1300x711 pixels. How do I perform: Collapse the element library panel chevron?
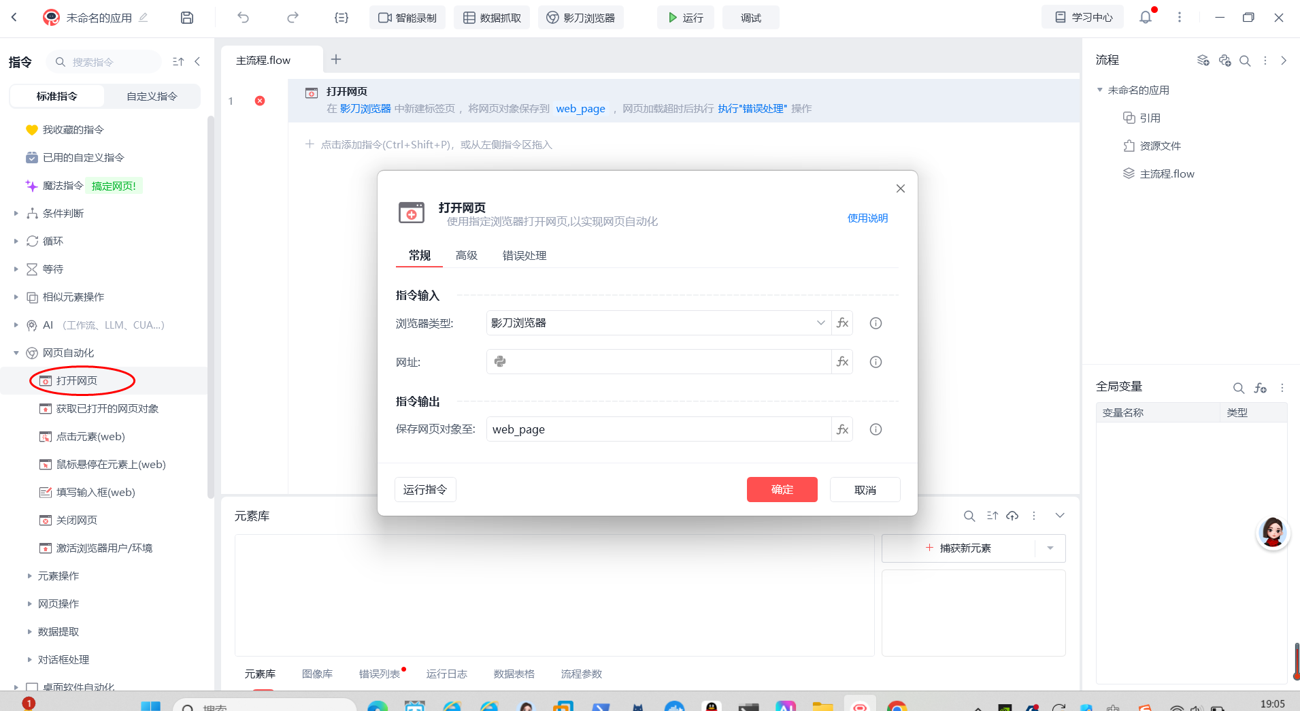pyautogui.click(x=1060, y=516)
